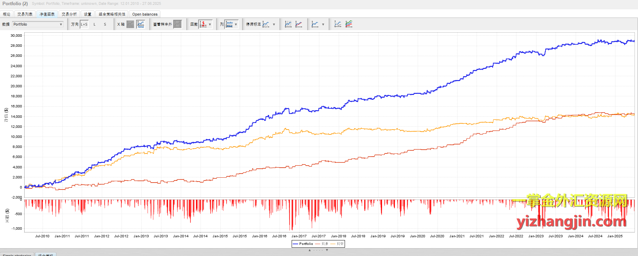This screenshot has height=256, width=638.
Task: Click the drawdown in dollars icon
Action: pos(203,24)
